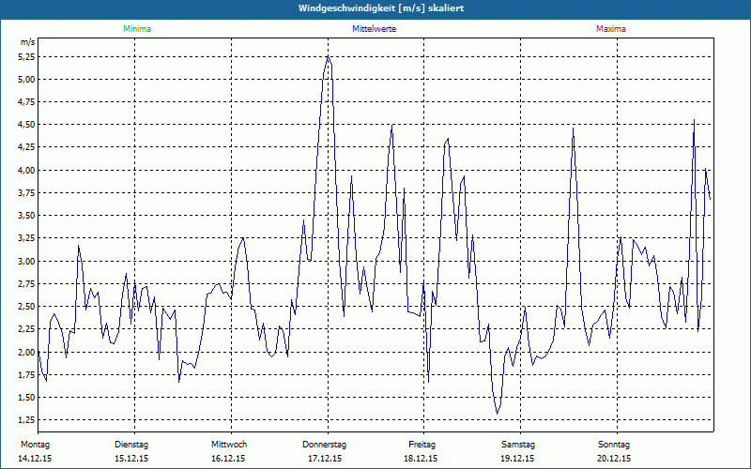Click the Sonntag day label
Viewport: 751px width, 469px height.
tap(614, 445)
